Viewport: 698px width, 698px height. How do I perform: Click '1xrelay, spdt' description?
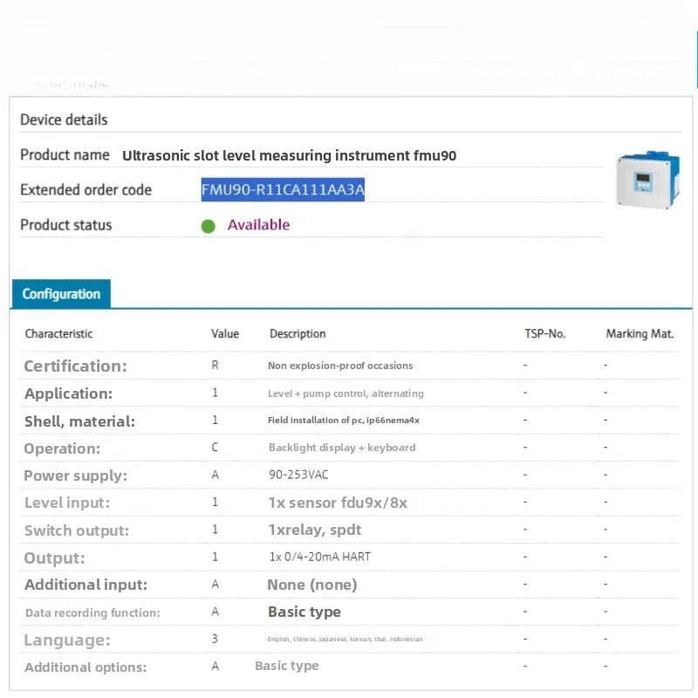(315, 530)
